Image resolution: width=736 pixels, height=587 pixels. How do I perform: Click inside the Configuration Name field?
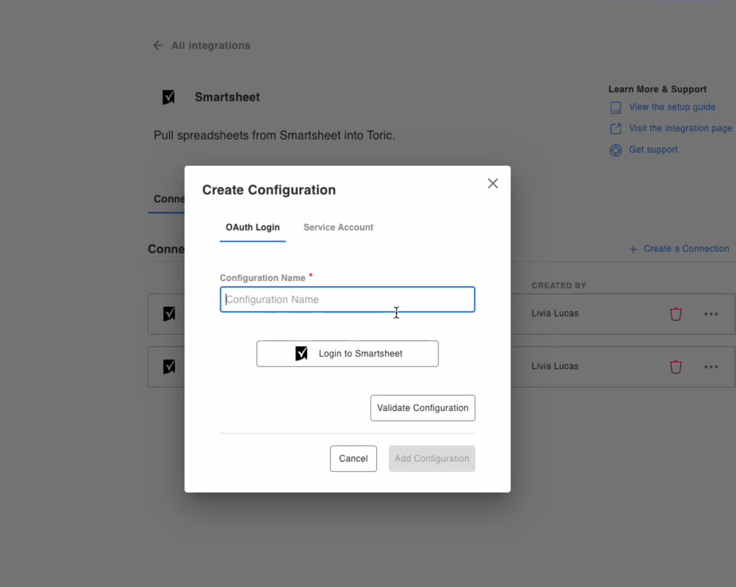click(347, 300)
